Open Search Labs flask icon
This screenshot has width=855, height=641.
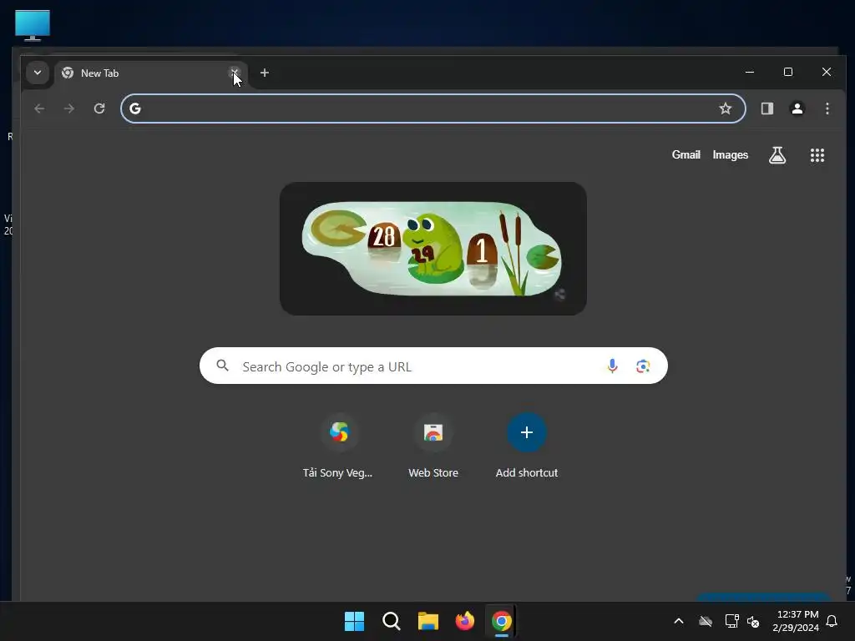tap(777, 155)
